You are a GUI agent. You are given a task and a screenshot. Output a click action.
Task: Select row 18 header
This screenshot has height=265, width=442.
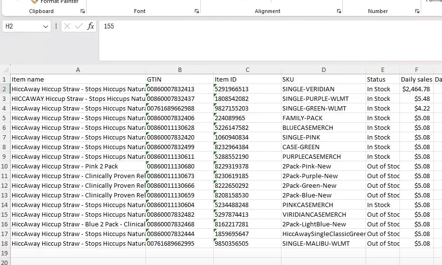(5, 244)
